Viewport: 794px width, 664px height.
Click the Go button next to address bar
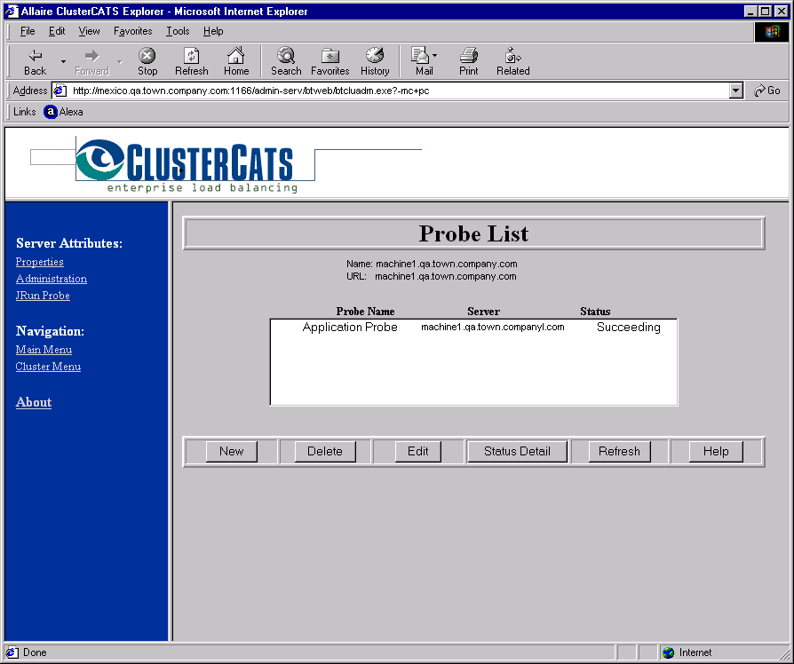[767, 91]
